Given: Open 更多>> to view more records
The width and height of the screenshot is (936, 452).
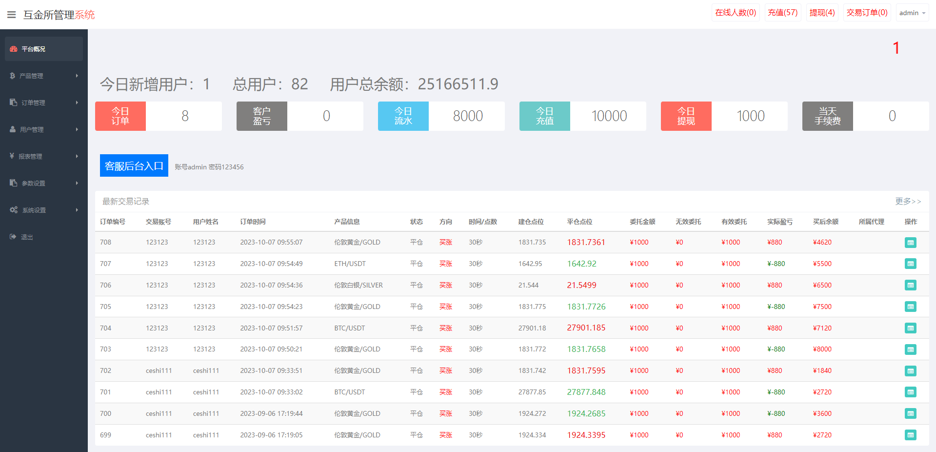Looking at the screenshot, I should pos(909,201).
